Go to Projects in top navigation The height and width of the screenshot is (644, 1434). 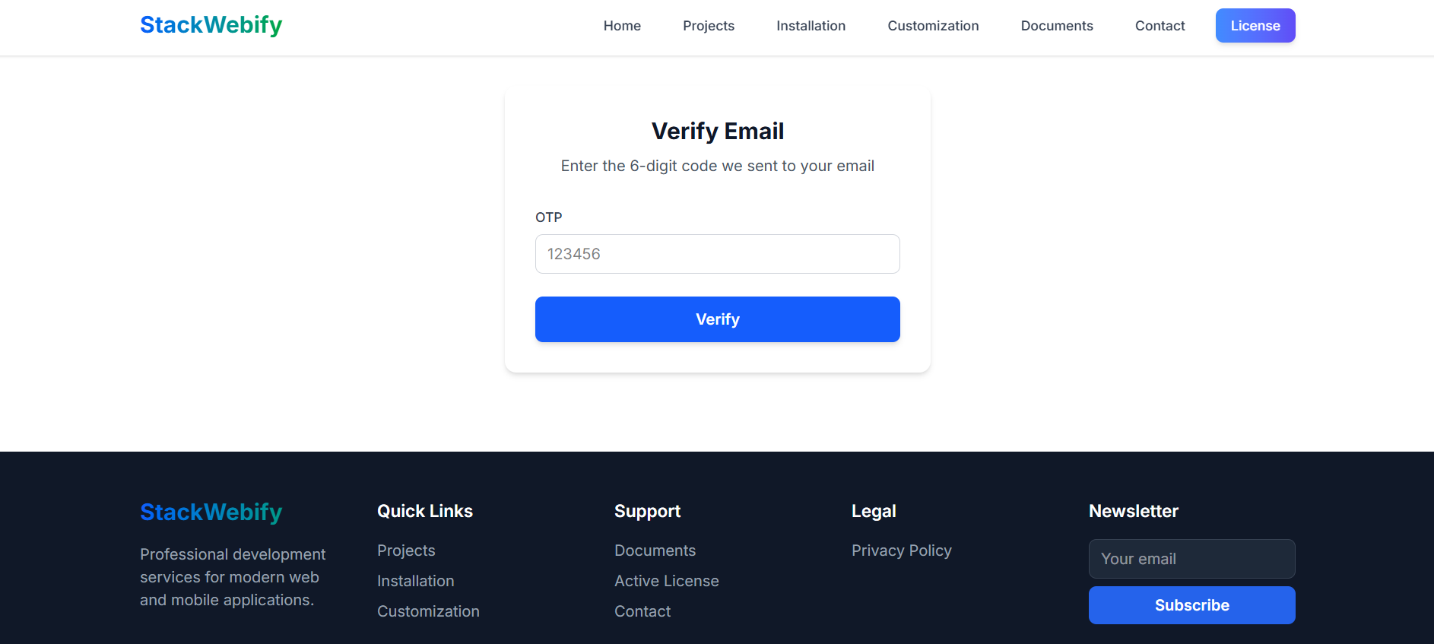tap(708, 26)
